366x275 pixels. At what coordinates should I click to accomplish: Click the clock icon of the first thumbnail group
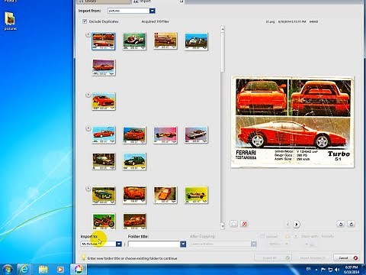click(88, 34)
